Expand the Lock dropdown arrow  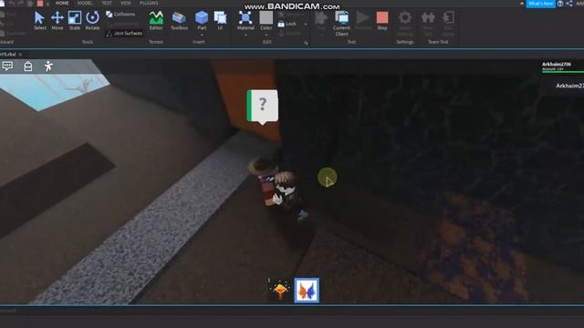pyautogui.click(x=306, y=25)
